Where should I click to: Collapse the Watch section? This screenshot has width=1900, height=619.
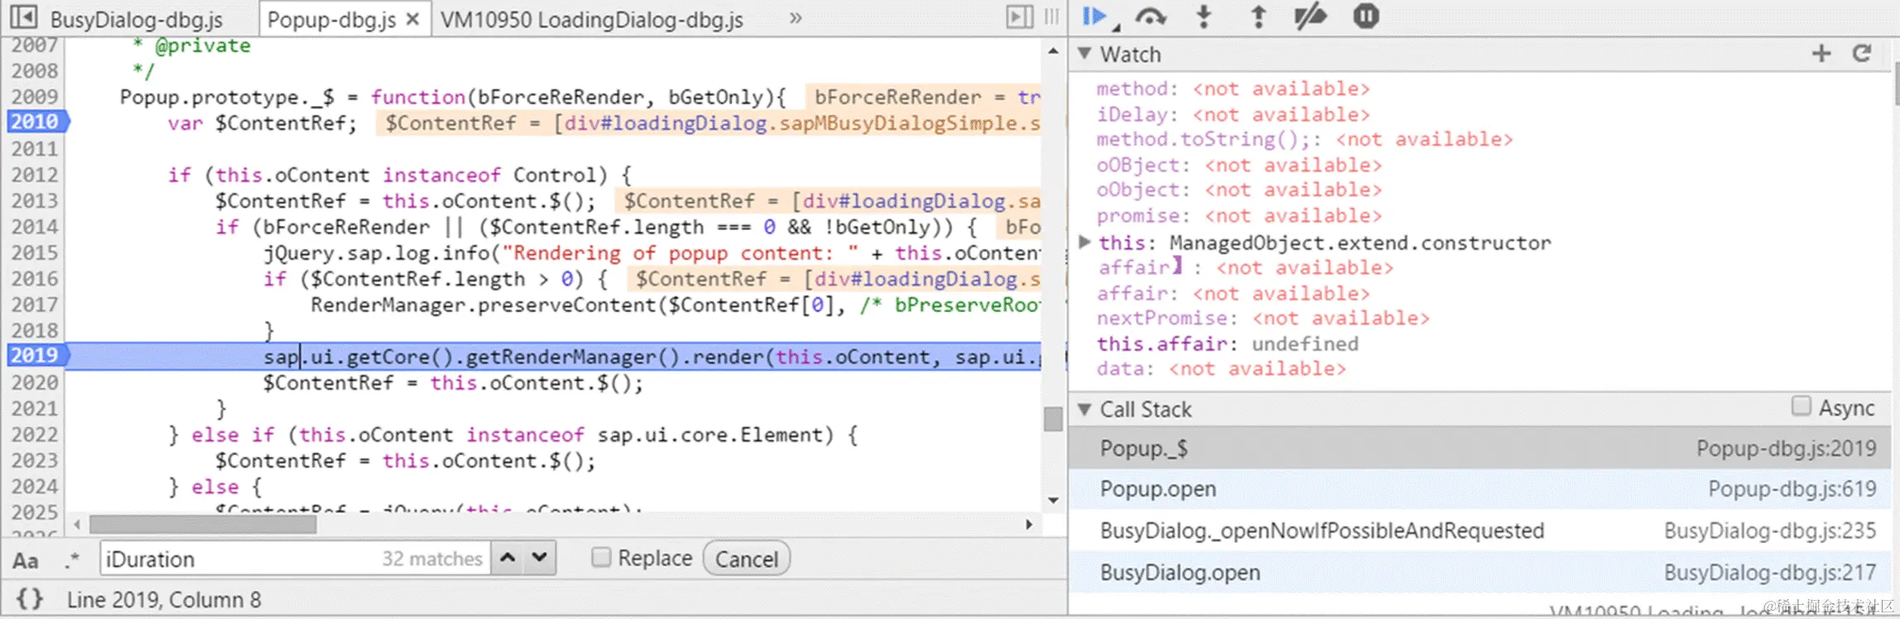[1083, 54]
